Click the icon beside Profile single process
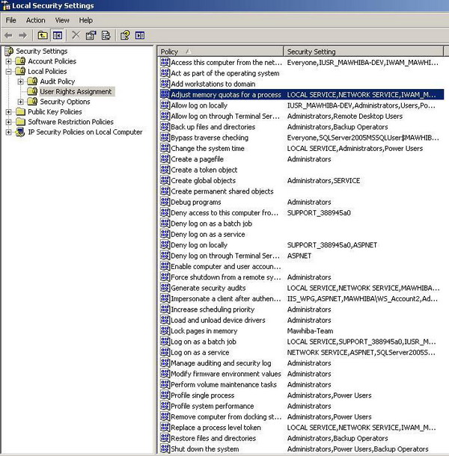Image resolution: width=449 pixels, height=456 pixels. click(165, 395)
